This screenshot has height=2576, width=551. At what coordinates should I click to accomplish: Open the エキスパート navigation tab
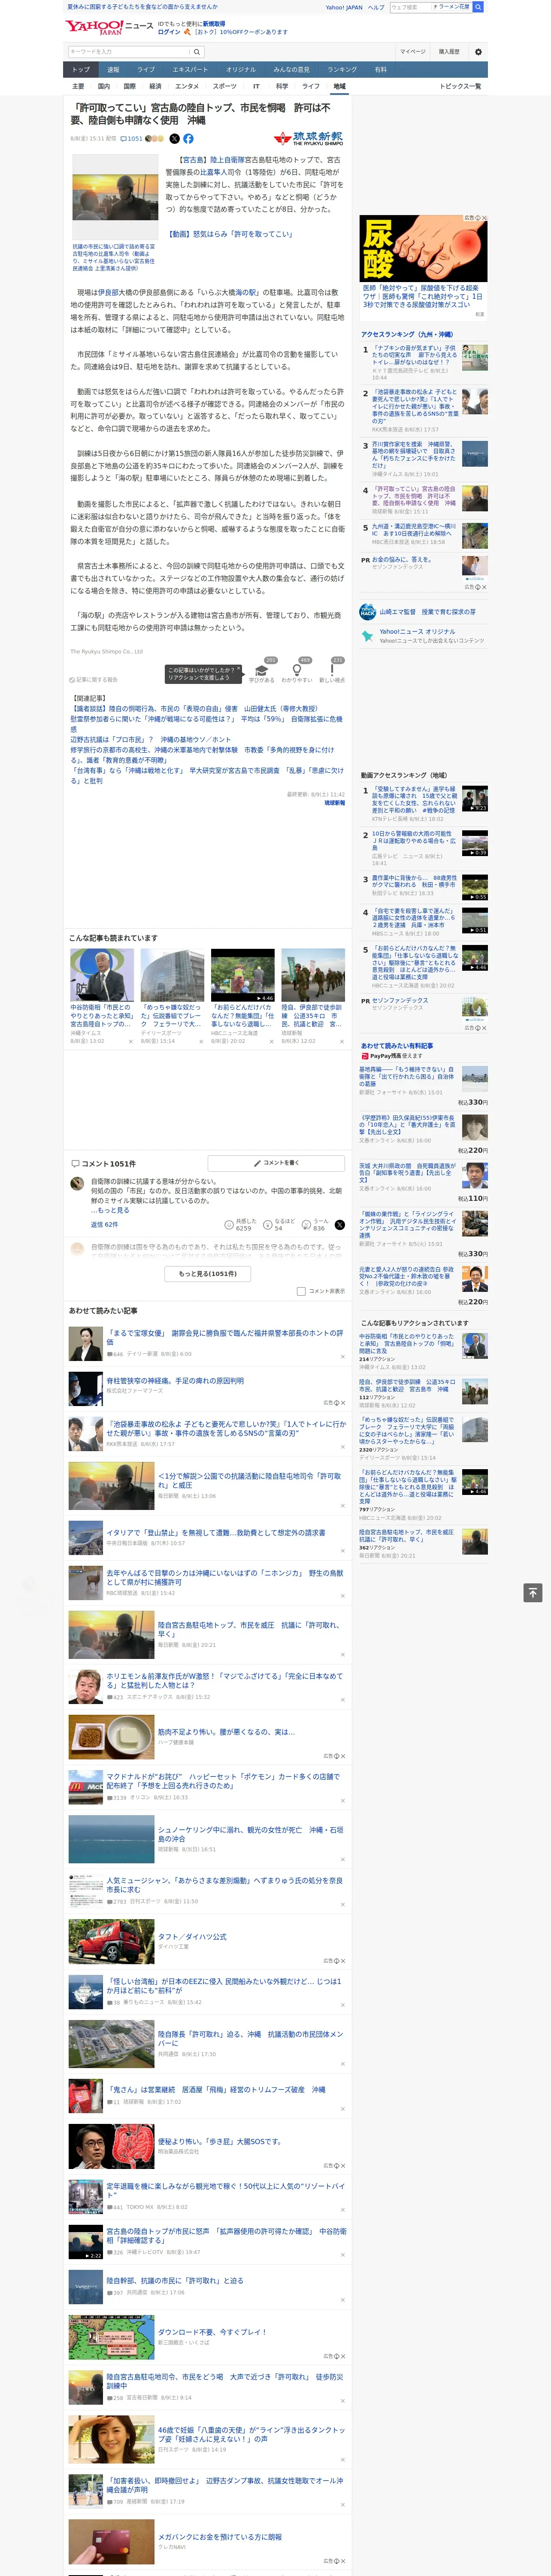click(190, 70)
